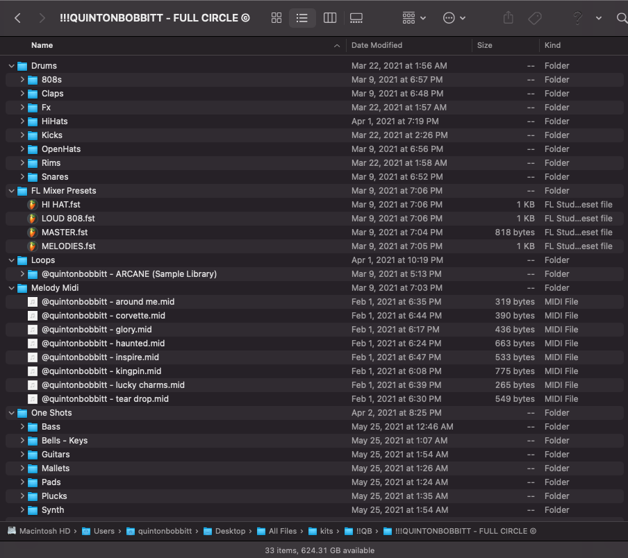Expand the 808s folder
The image size is (628, 558).
tap(22, 80)
